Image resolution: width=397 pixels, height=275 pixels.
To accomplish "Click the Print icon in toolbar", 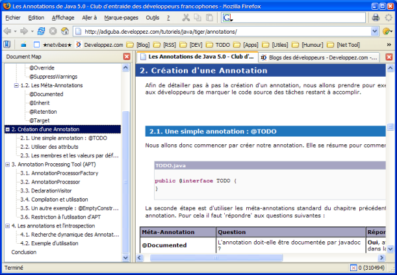I will click(x=376, y=18).
